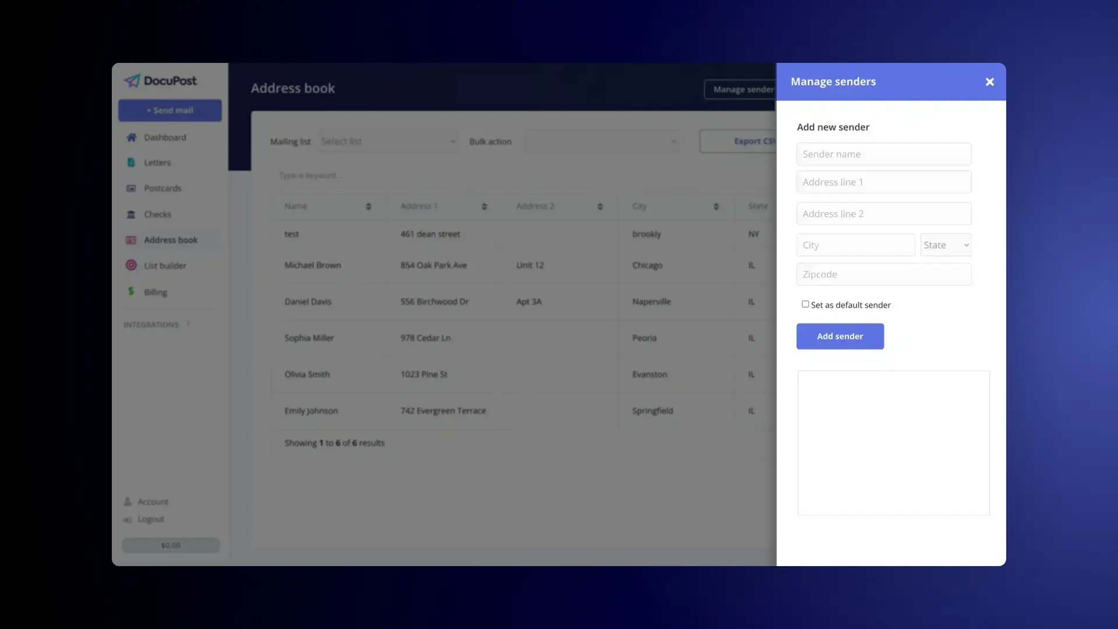
Task: Navigate to Letters section
Action: click(157, 162)
